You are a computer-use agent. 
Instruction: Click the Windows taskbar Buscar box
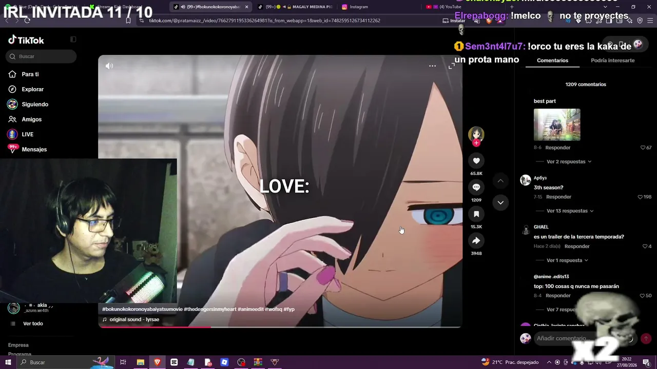pos(66,362)
